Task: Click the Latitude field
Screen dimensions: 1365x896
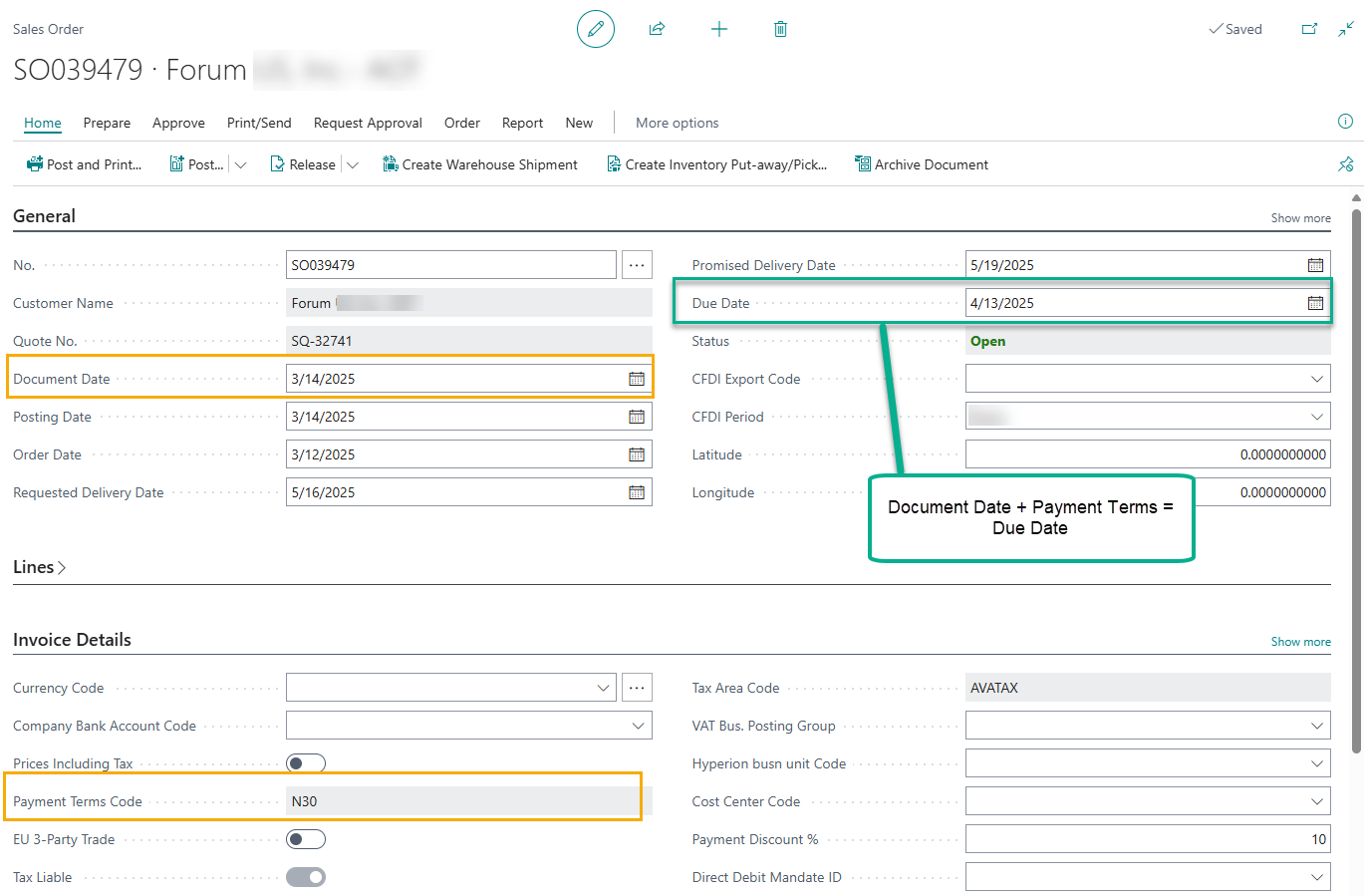Action: pos(1148,454)
